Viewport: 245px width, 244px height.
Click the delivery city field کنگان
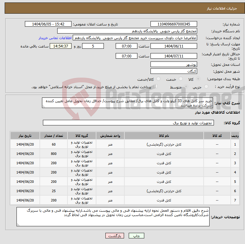[x=173, y=71]
